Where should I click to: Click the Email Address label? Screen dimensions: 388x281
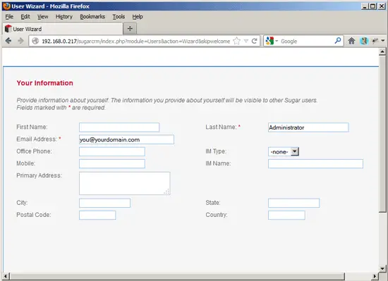(x=37, y=139)
